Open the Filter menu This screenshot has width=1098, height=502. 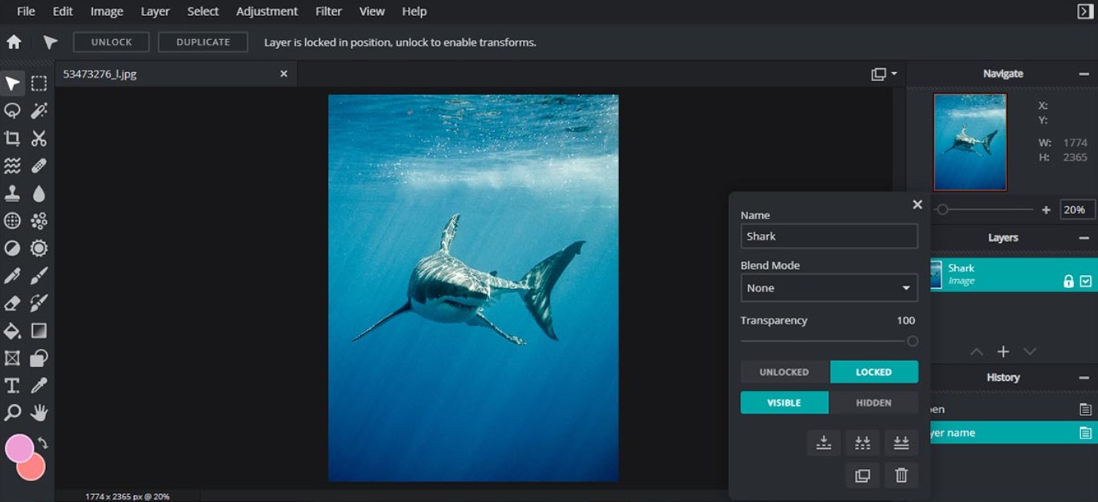328,11
